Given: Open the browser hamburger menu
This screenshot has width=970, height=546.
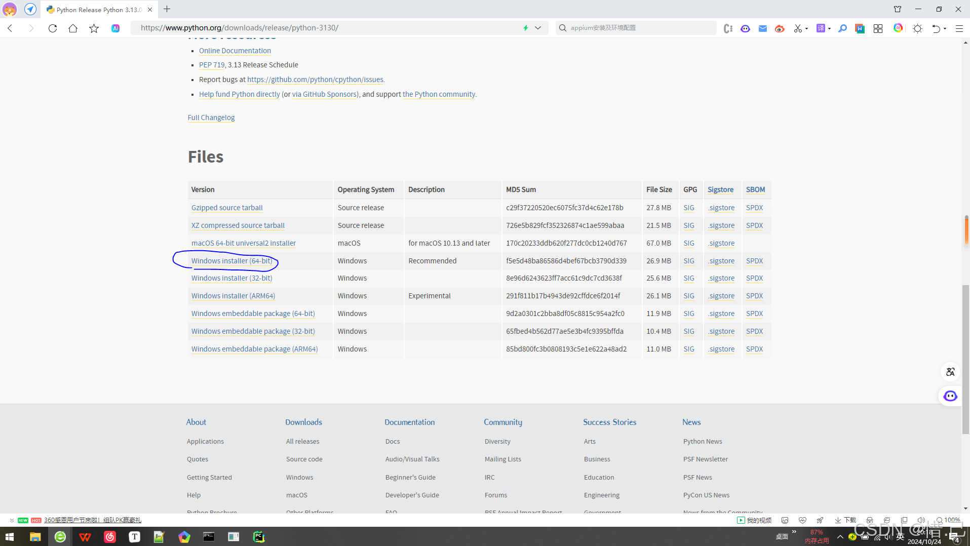Looking at the screenshot, I should click(x=959, y=28).
